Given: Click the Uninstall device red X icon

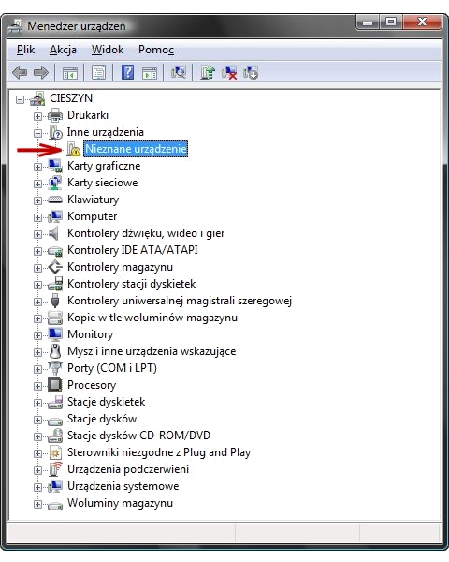Looking at the screenshot, I should point(229,73).
